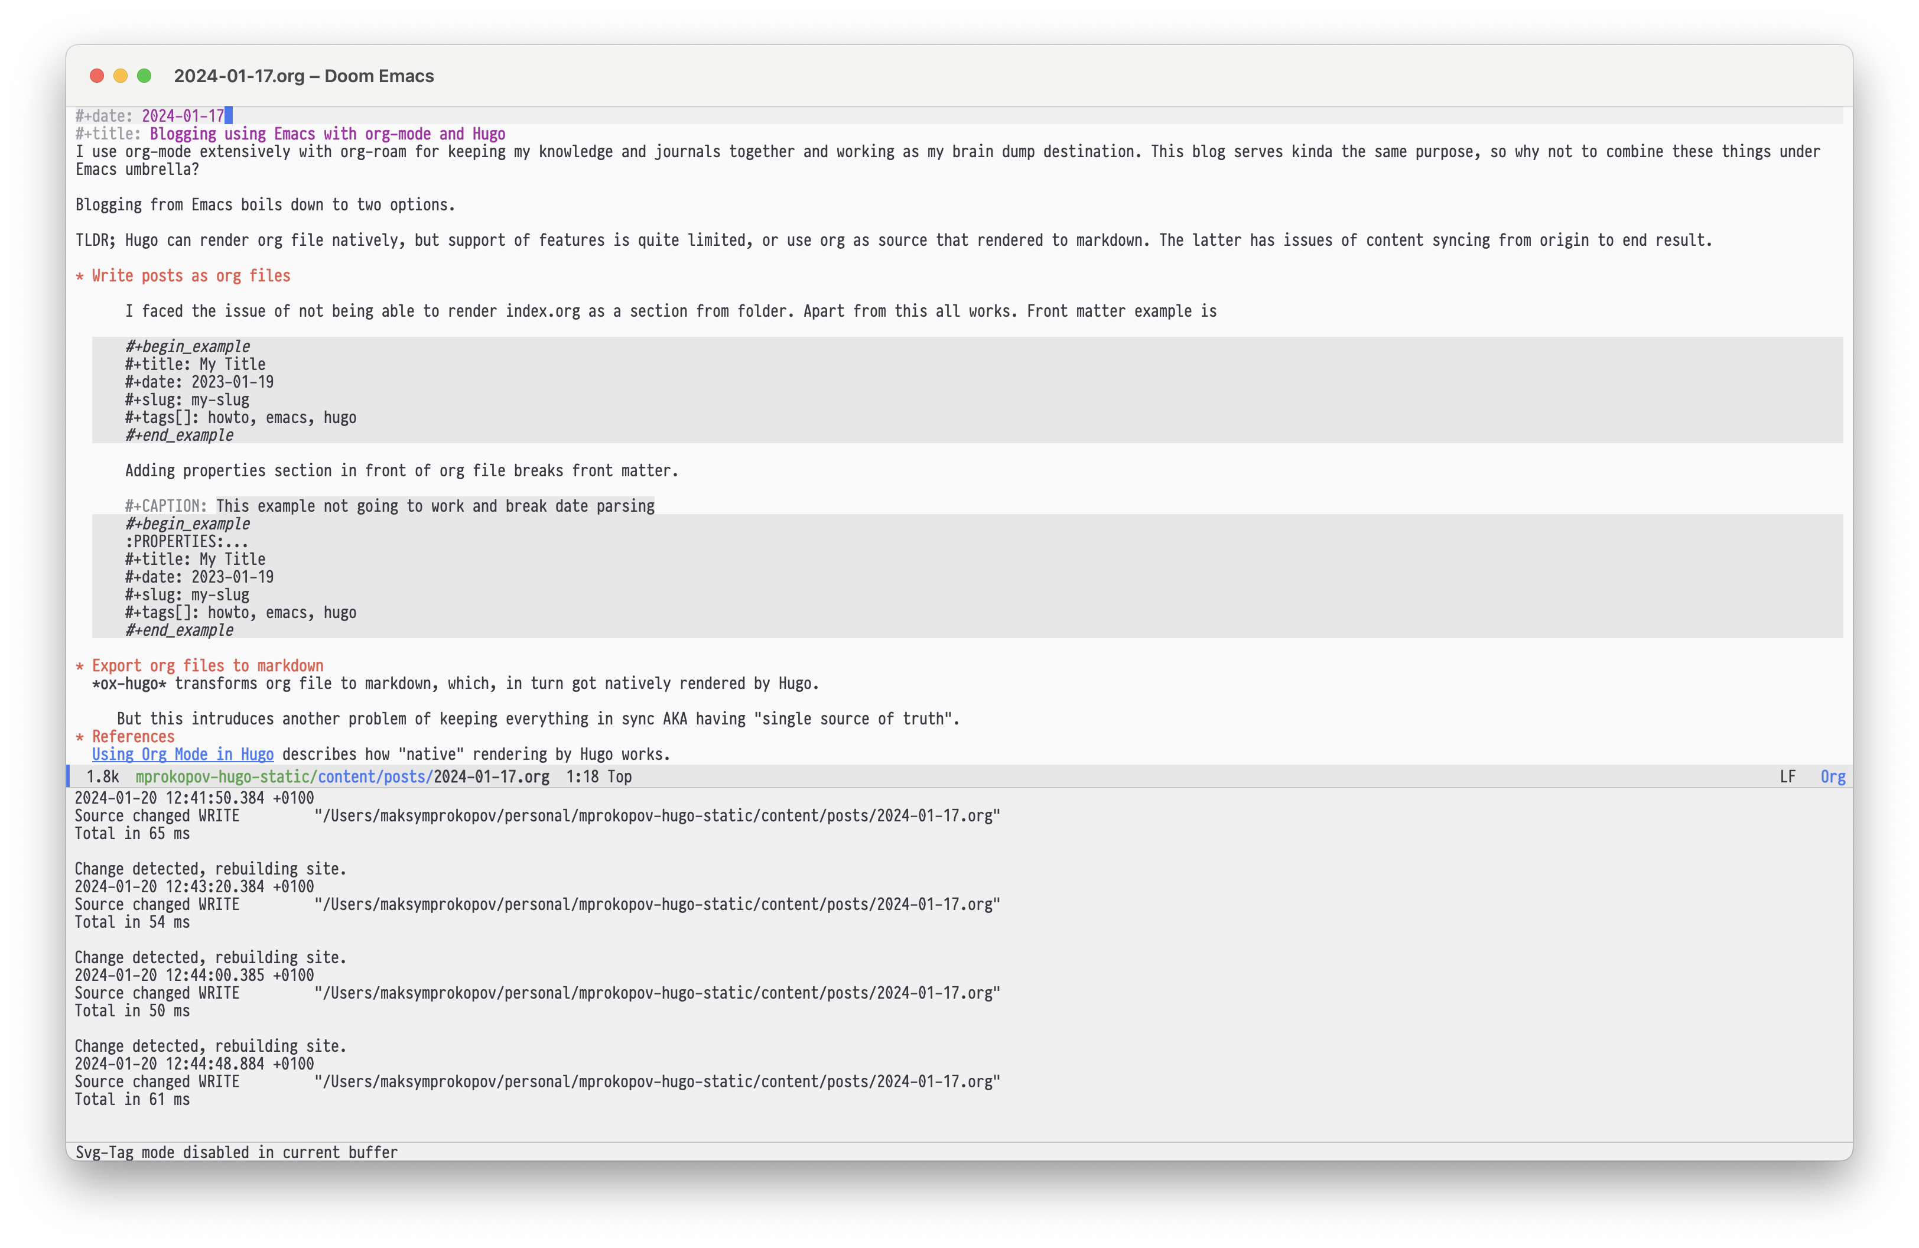The image size is (1919, 1248).
Task: Click the 1.8k buffer size indicator
Action: [x=102, y=776]
